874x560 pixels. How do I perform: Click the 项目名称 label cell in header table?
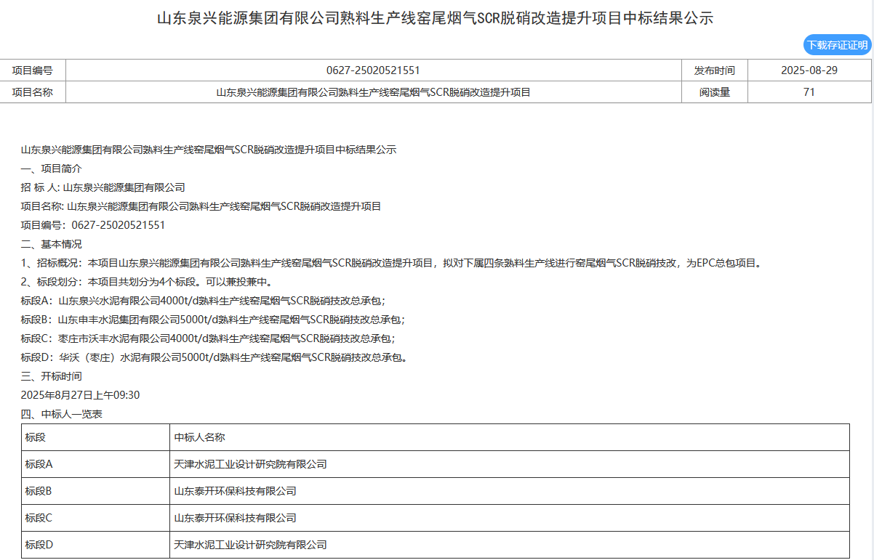click(33, 92)
